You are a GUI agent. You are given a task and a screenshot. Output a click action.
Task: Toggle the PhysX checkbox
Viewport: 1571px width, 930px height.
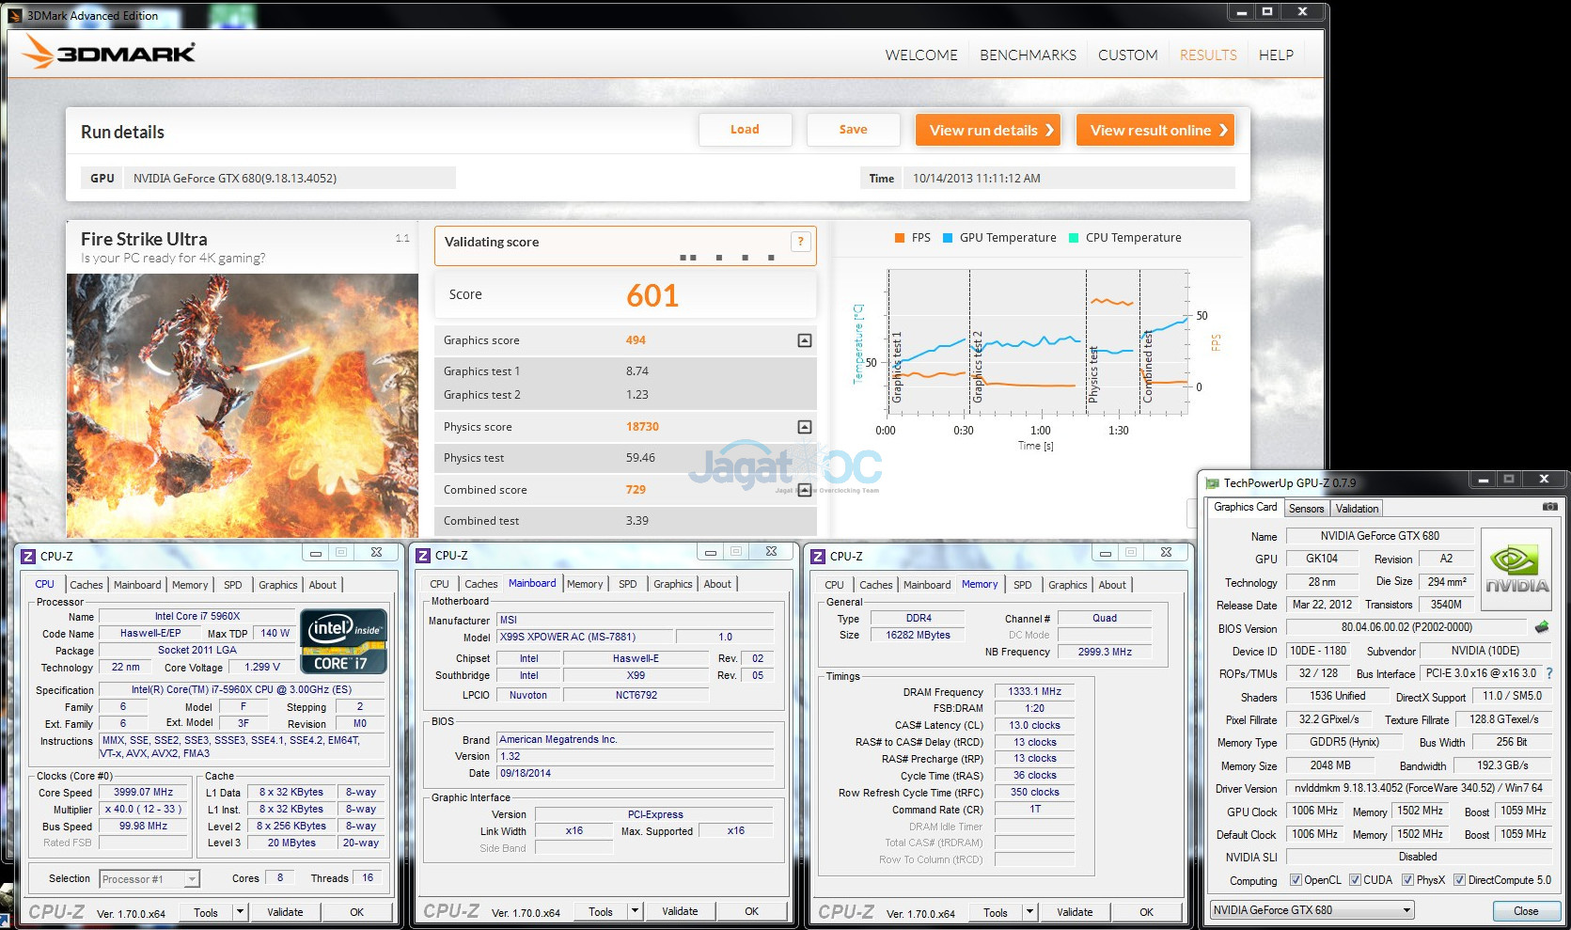pos(1407,880)
